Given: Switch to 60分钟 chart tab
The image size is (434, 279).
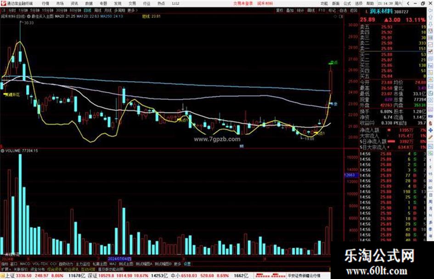Looking at the screenshot, I should (75, 10).
